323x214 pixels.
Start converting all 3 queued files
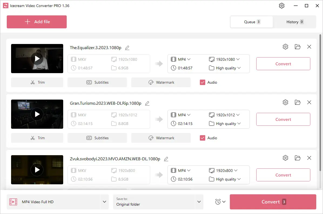(x=273, y=202)
